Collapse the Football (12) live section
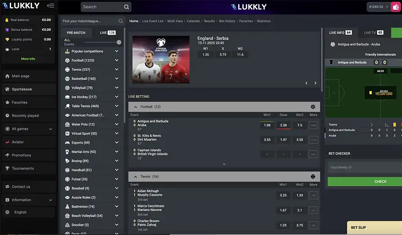402x235 pixels. pos(136,107)
